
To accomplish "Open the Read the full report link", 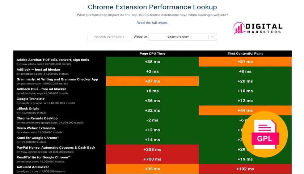I will tap(152, 23).
